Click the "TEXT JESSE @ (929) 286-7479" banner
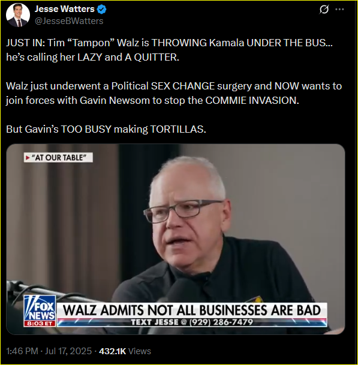This screenshot has width=358, height=365. click(x=192, y=322)
